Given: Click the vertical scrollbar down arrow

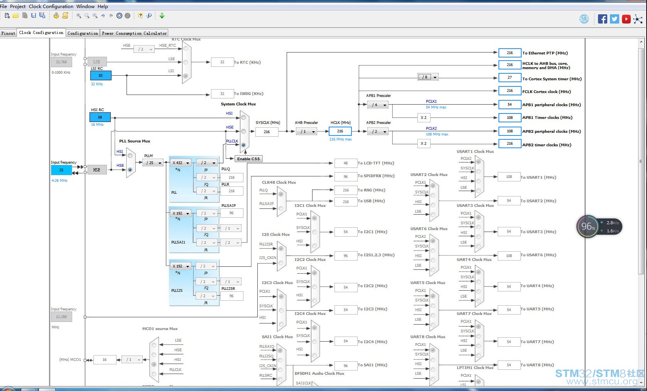Looking at the screenshot, I should coord(641,383).
